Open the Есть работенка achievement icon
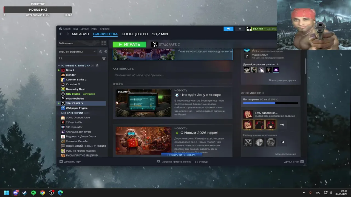The width and height of the screenshot is (351, 197). [x=248, y=114]
